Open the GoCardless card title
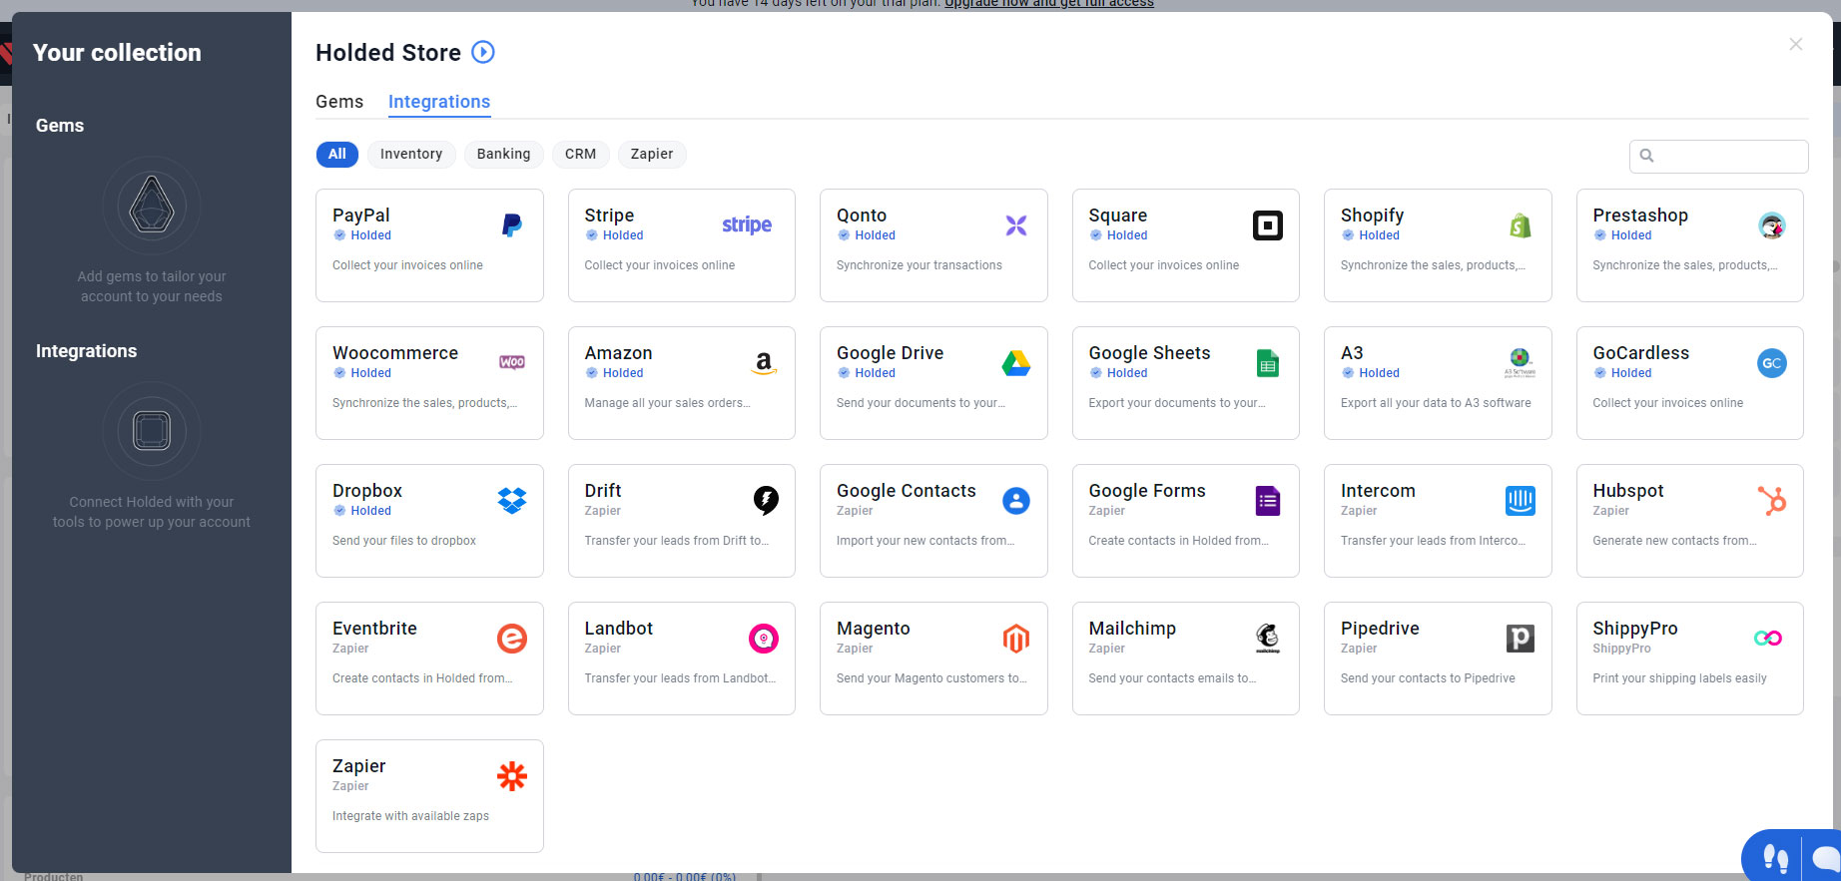1841x881 pixels. click(x=1641, y=353)
